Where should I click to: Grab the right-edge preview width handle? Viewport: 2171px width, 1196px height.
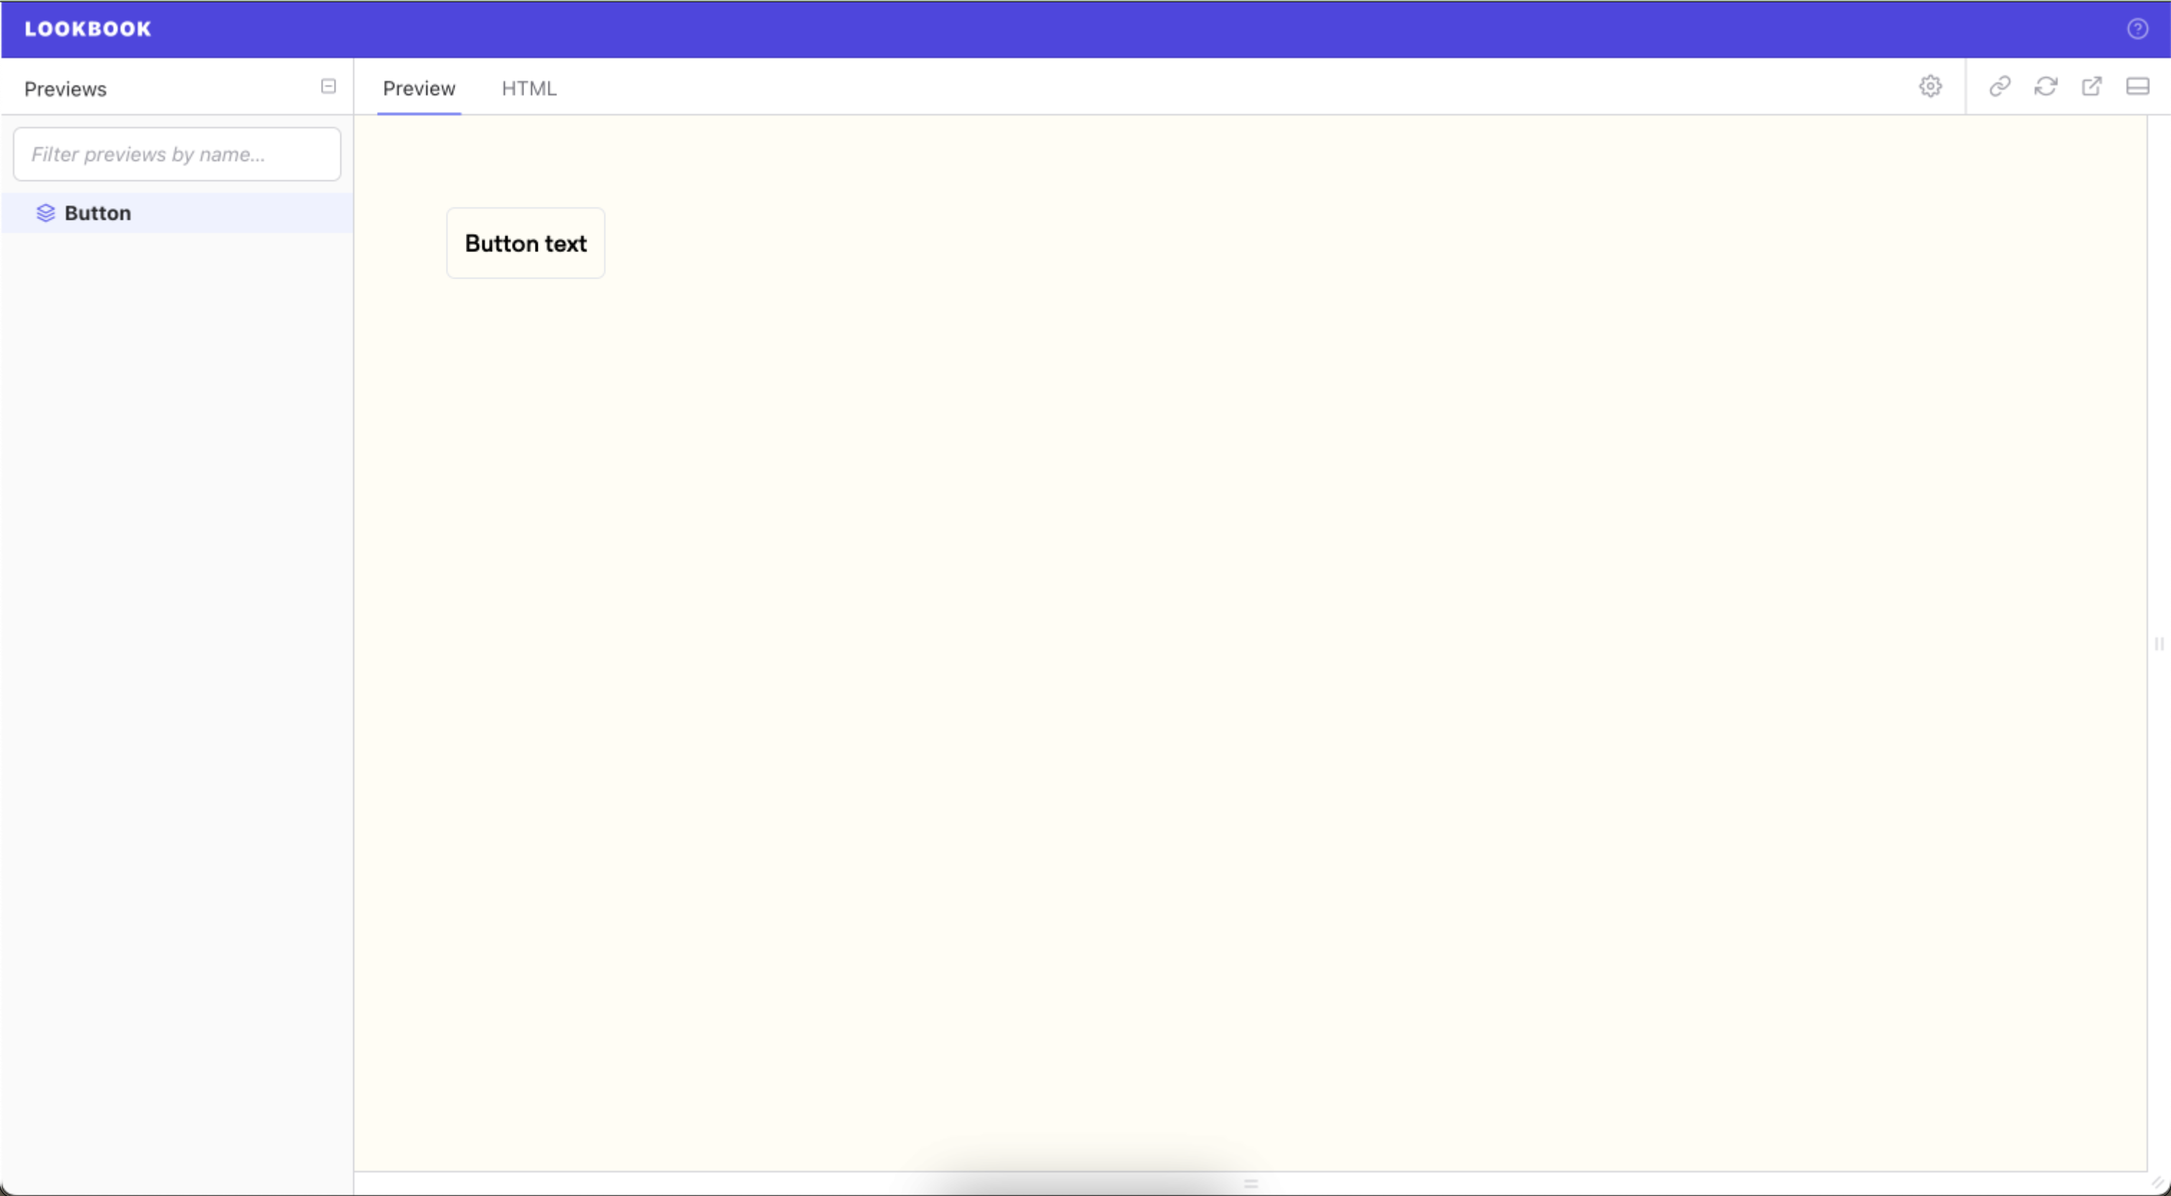[x=2158, y=644]
